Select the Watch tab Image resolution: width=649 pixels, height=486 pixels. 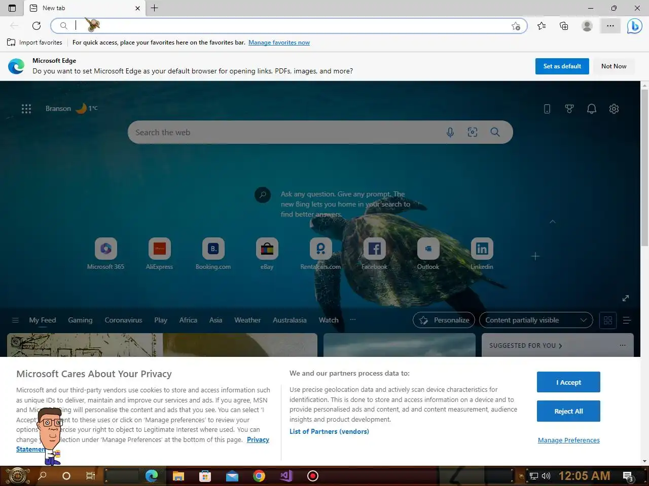(x=329, y=320)
